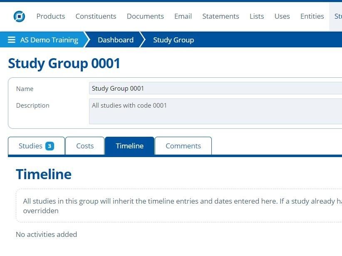Open the Entities menu
342x256 pixels.
pyautogui.click(x=312, y=16)
